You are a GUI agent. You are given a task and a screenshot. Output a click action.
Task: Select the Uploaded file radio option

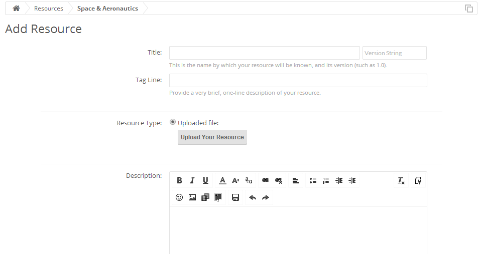(173, 122)
